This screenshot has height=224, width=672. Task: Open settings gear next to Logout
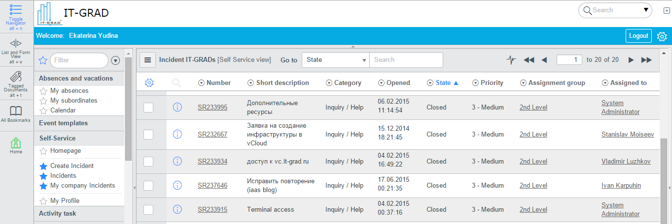pos(662,36)
